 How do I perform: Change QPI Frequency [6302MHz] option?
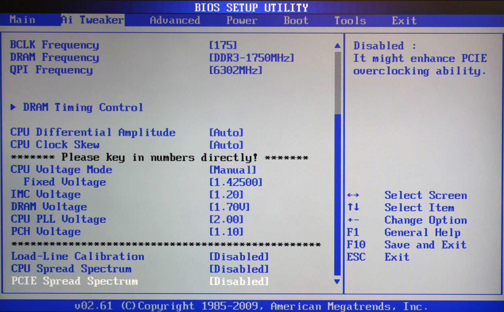tap(236, 70)
